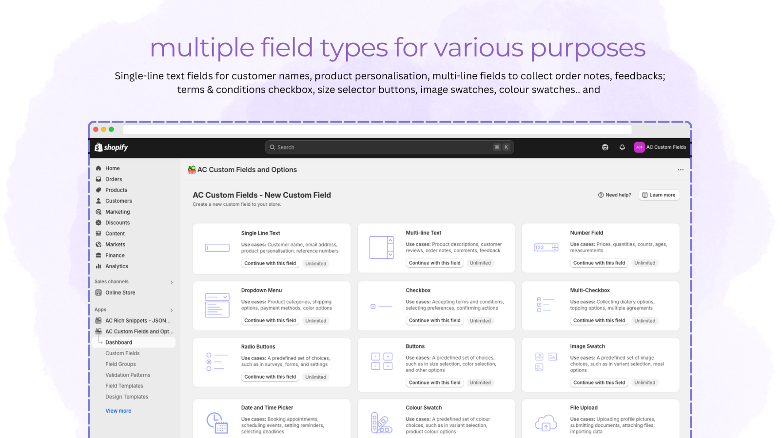Open the notifications bell

pyautogui.click(x=623, y=147)
